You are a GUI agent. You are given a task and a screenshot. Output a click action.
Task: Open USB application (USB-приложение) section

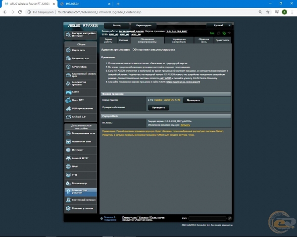(81, 109)
